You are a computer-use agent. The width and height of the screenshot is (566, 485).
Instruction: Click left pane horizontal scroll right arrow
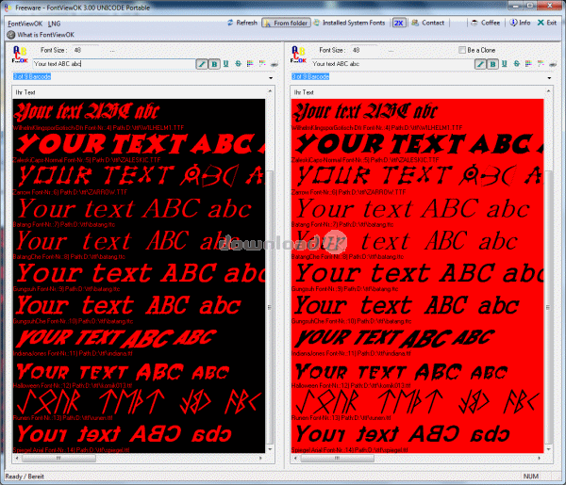[260, 459]
